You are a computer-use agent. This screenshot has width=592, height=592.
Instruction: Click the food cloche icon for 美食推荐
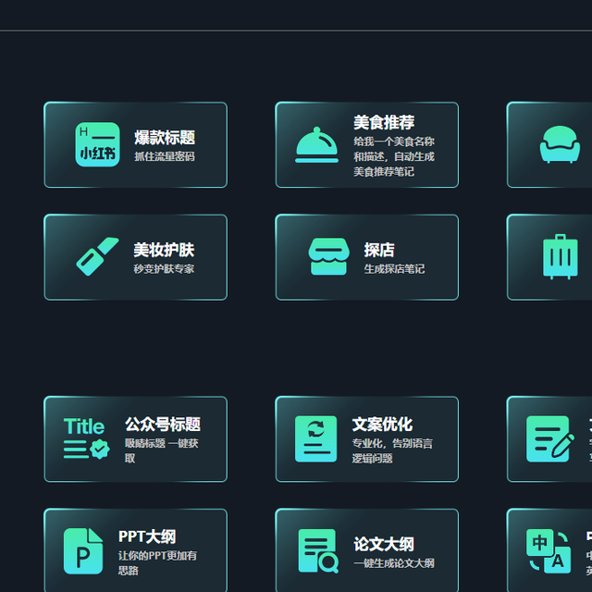click(316, 144)
